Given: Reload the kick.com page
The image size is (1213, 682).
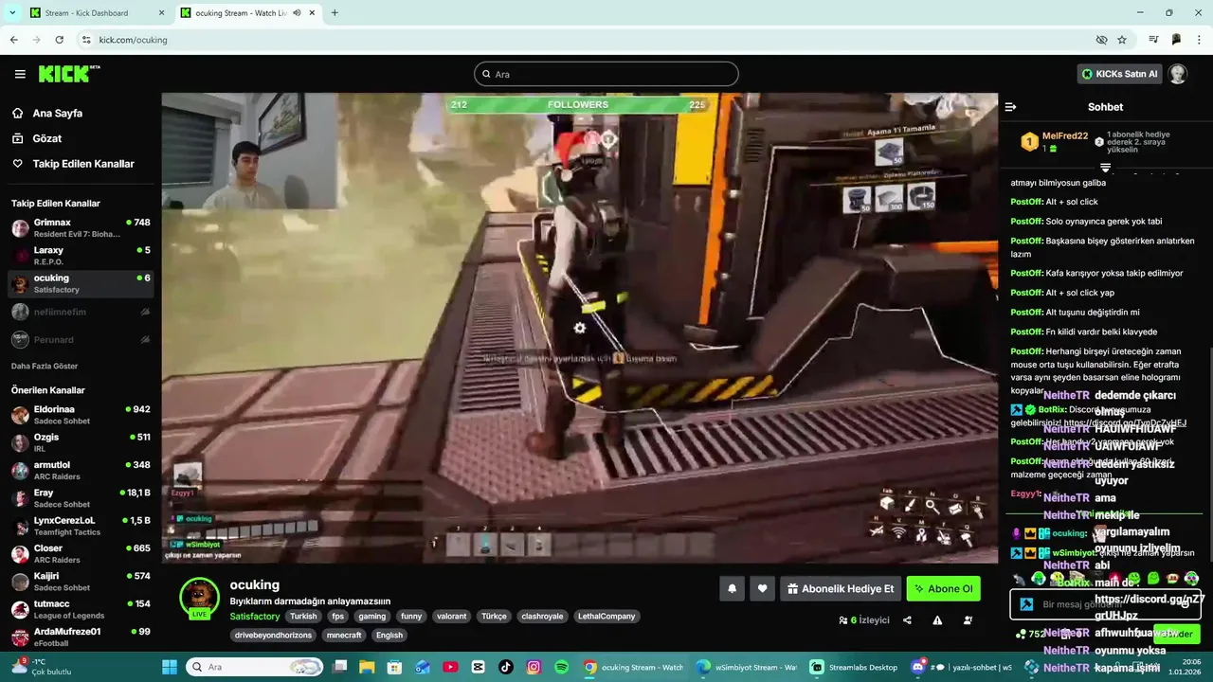Looking at the screenshot, I should click(x=59, y=40).
